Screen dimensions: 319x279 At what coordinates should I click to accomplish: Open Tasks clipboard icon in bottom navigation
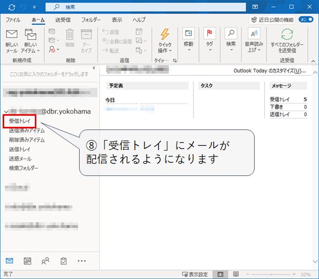click(x=63, y=261)
